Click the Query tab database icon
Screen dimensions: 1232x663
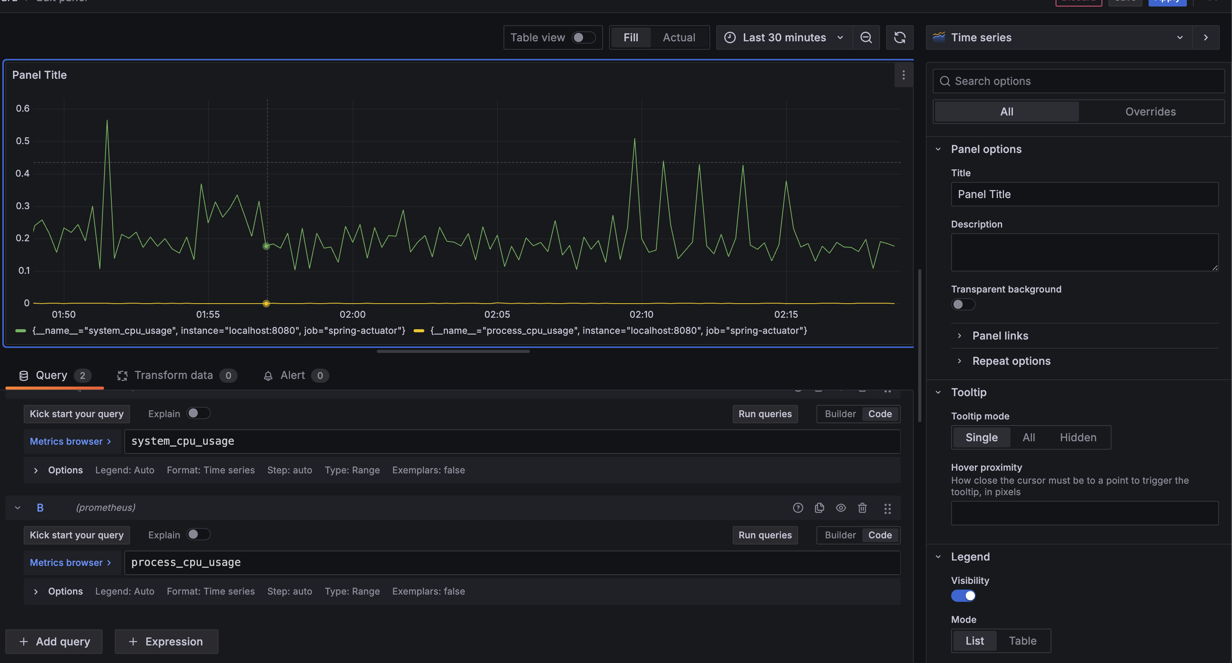coord(23,376)
